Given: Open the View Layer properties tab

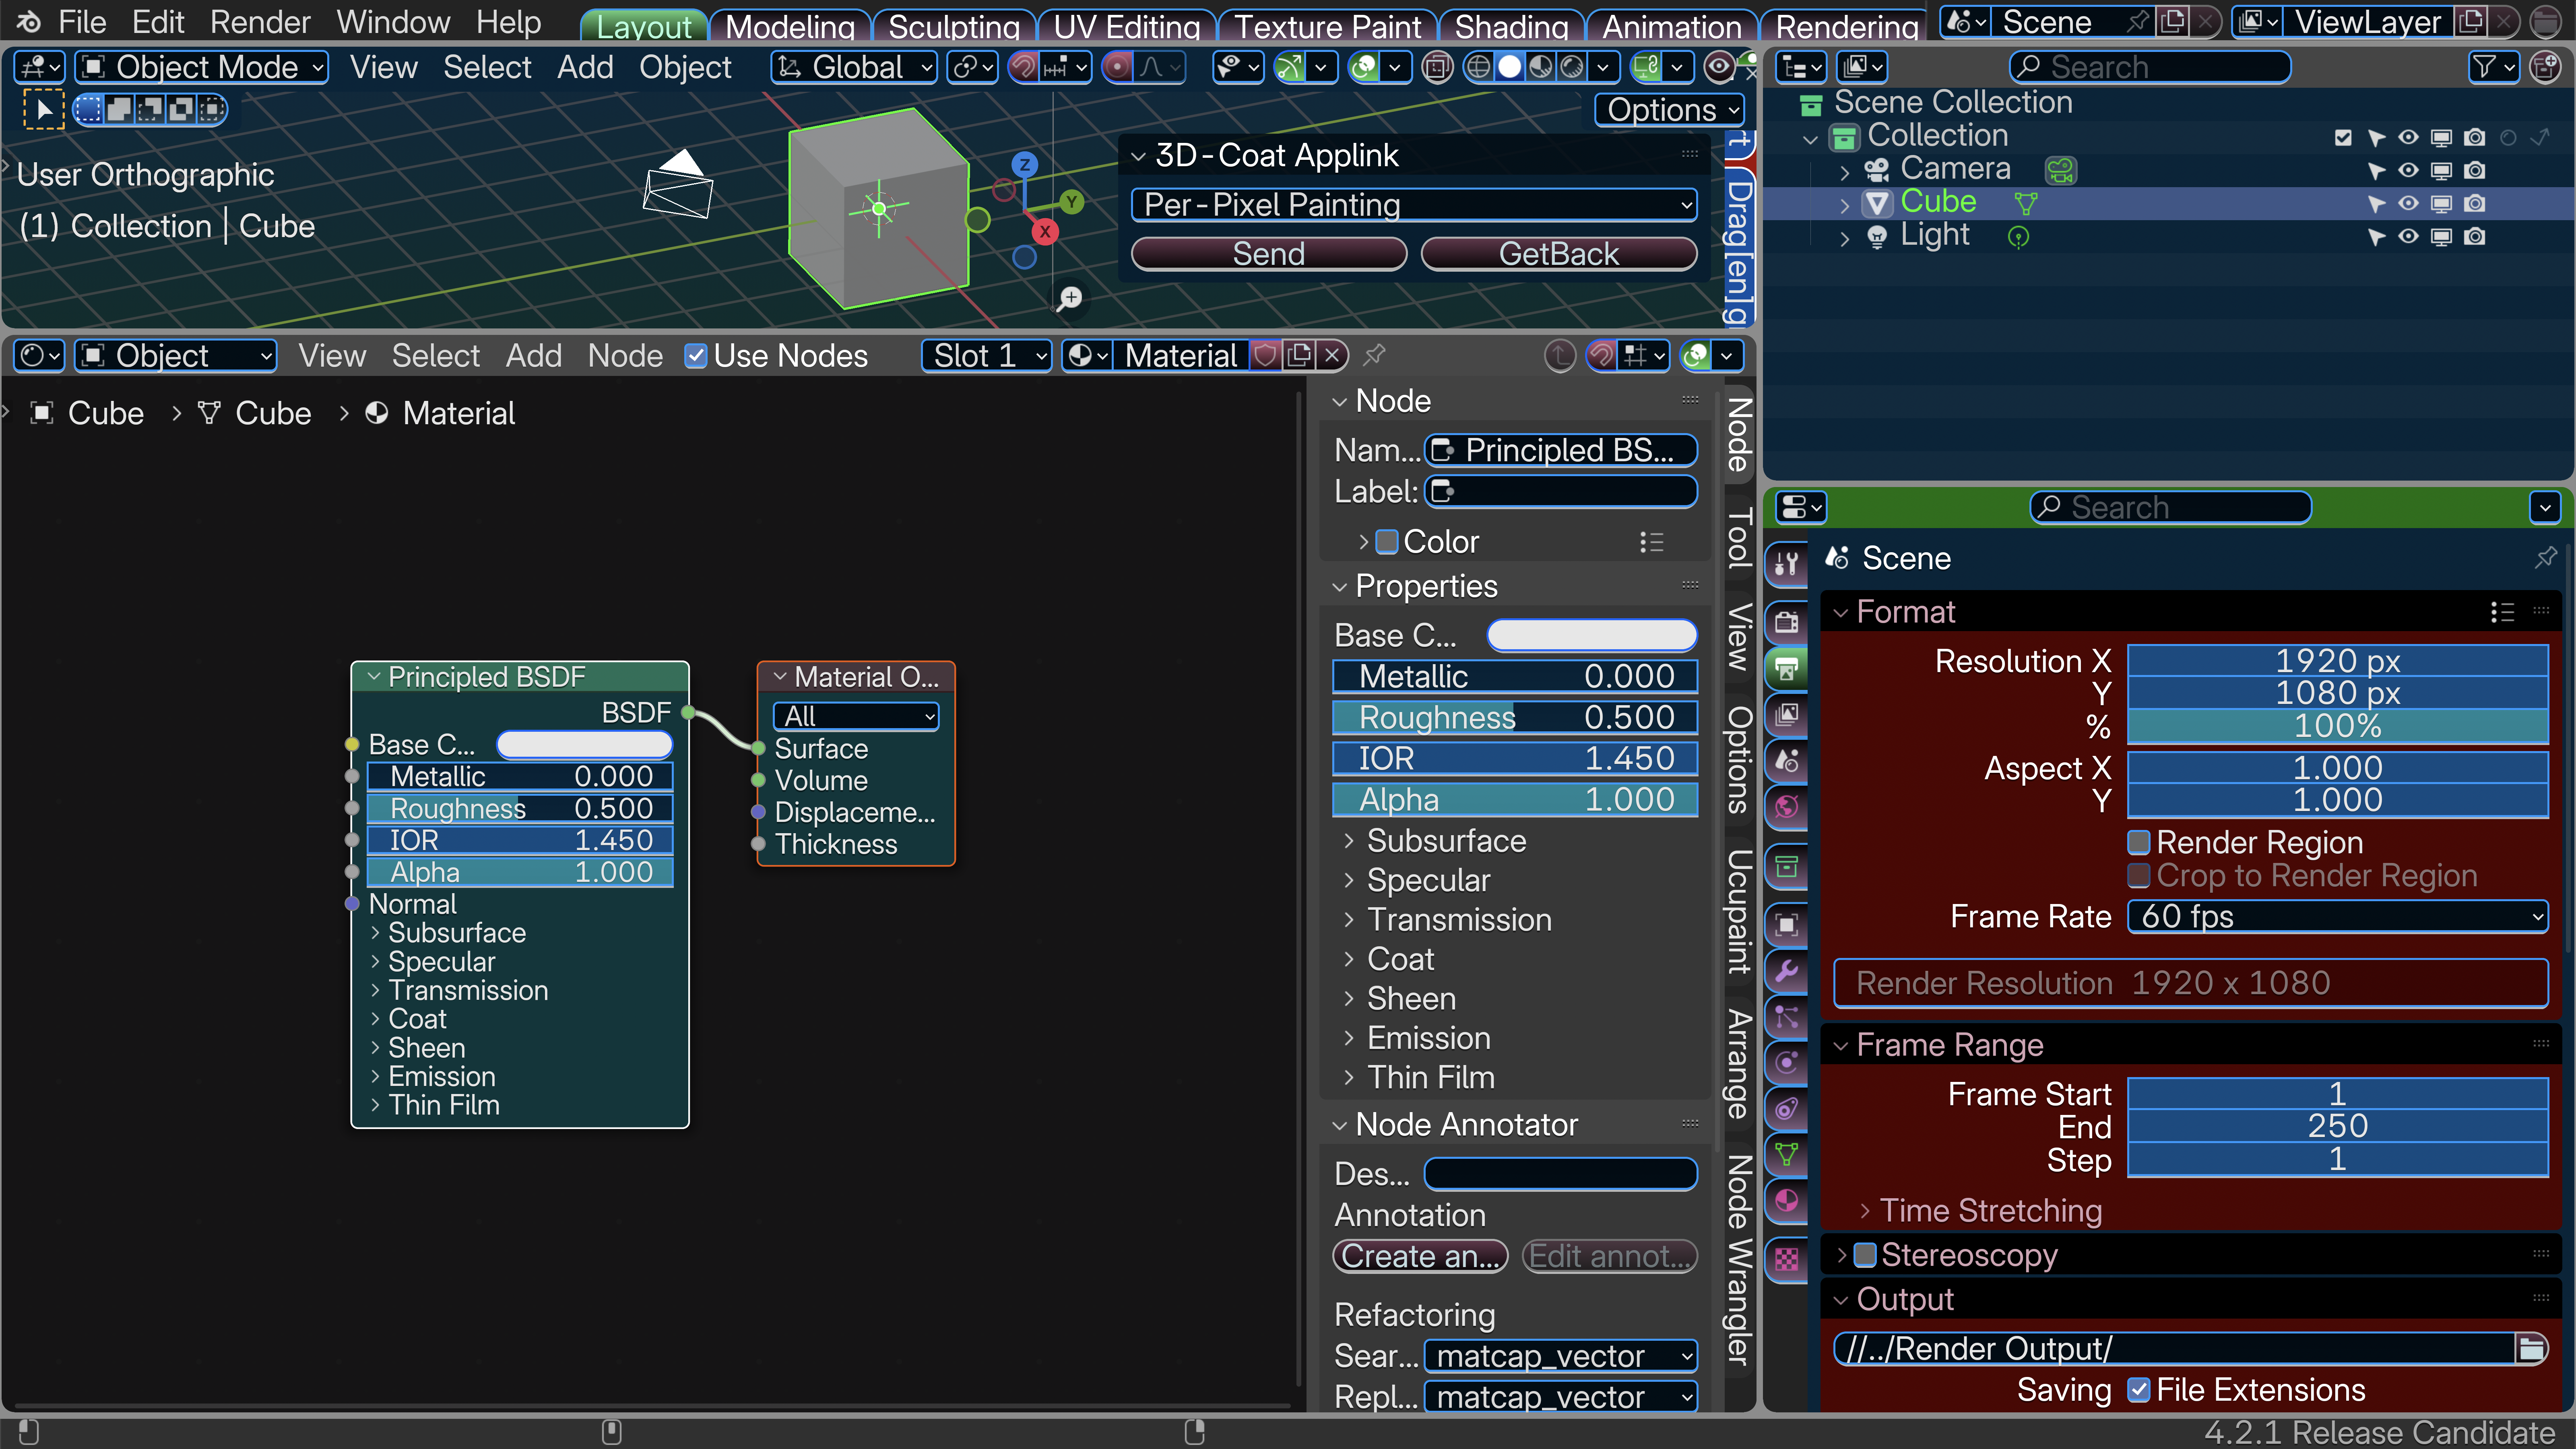Looking at the screenshot, I should point(1786,714).
